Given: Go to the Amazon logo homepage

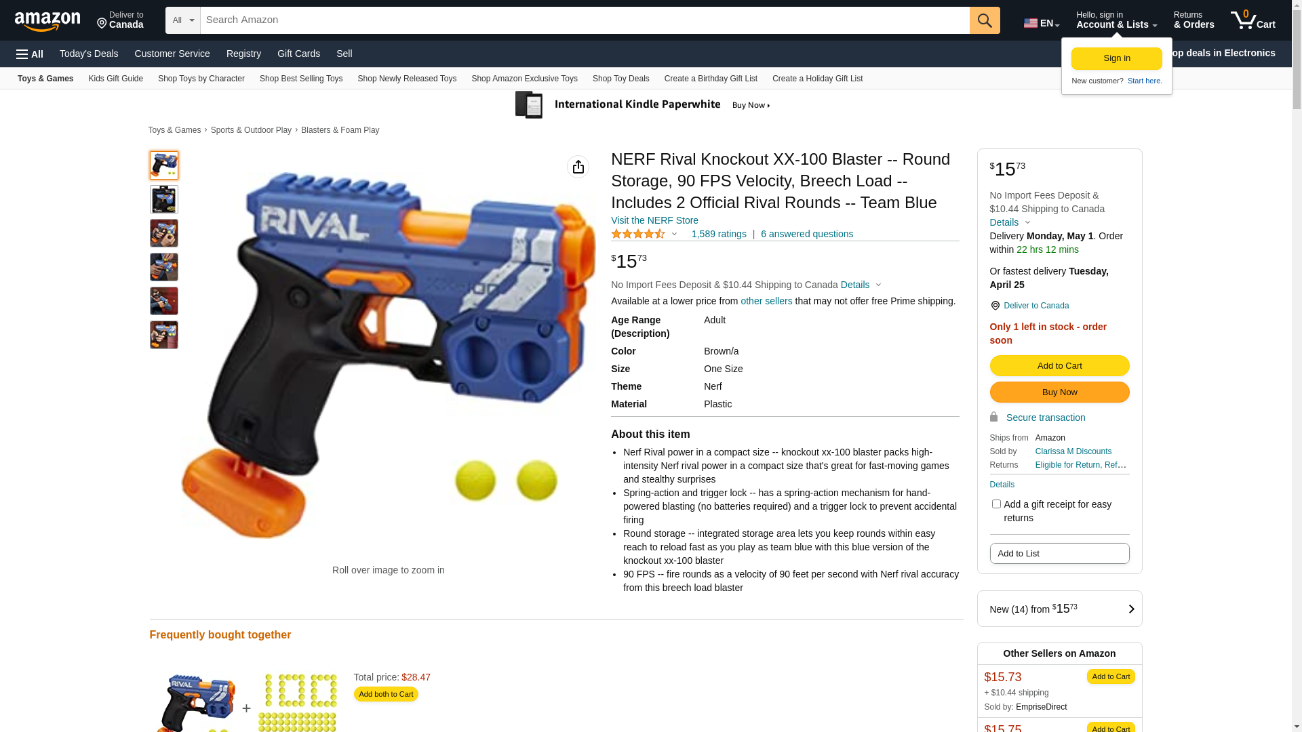Looking at the screenshot, I should point(47,21).
